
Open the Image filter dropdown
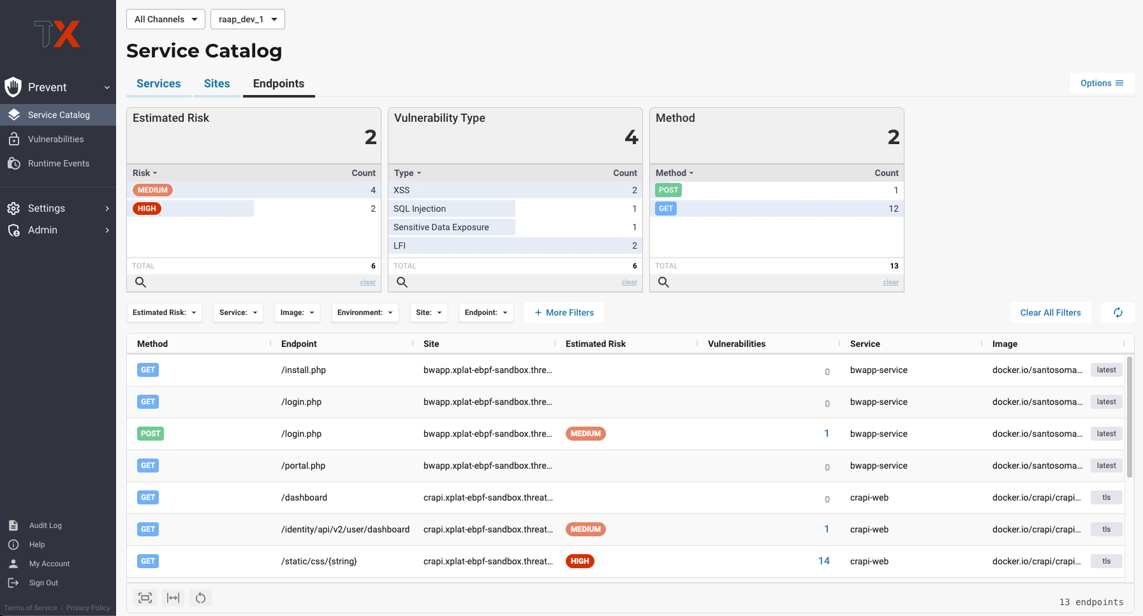[x=297, y=312]
